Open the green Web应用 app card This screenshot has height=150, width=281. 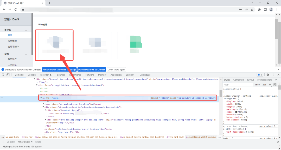click(134, 46)
